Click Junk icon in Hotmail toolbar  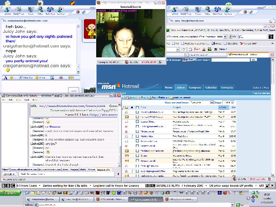130,97
